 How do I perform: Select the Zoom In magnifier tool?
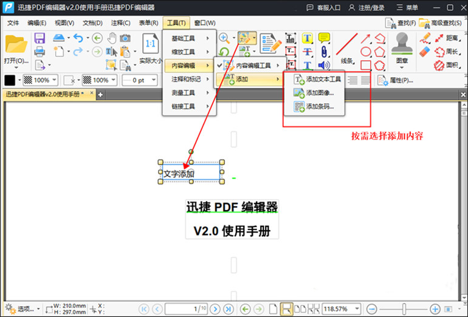pos(224,38)
